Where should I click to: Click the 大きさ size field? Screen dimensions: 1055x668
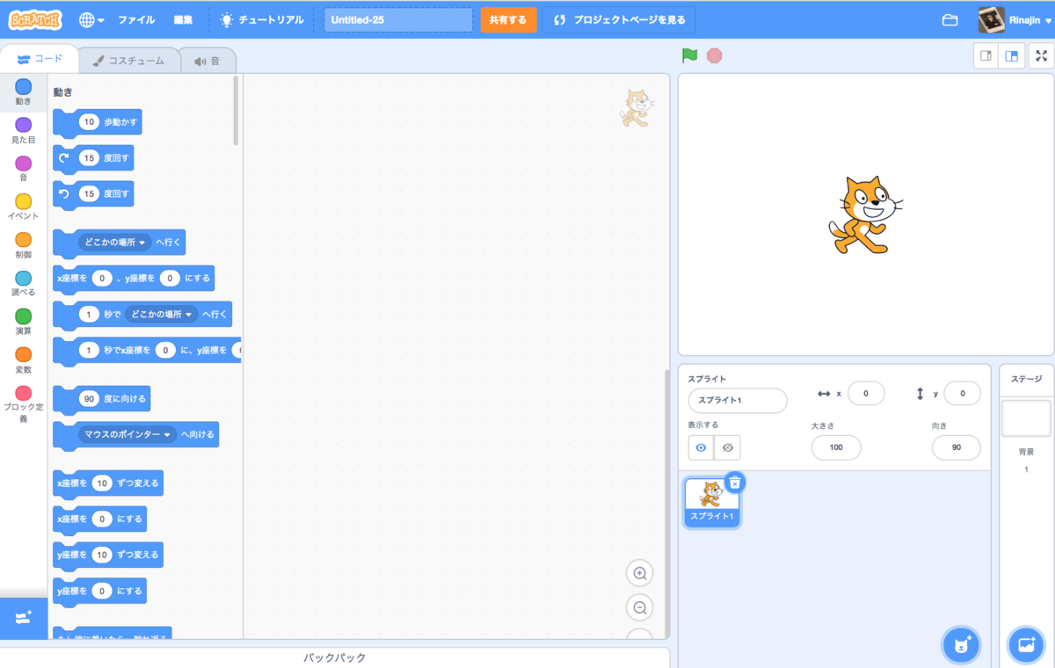click(836, 447)
